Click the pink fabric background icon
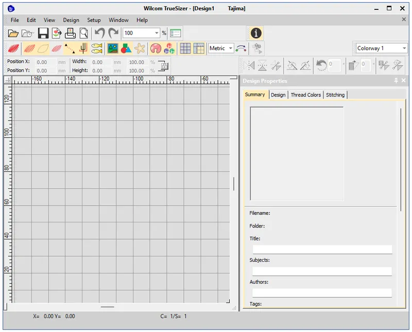412x332 pixels. click(x=156, y=48)
